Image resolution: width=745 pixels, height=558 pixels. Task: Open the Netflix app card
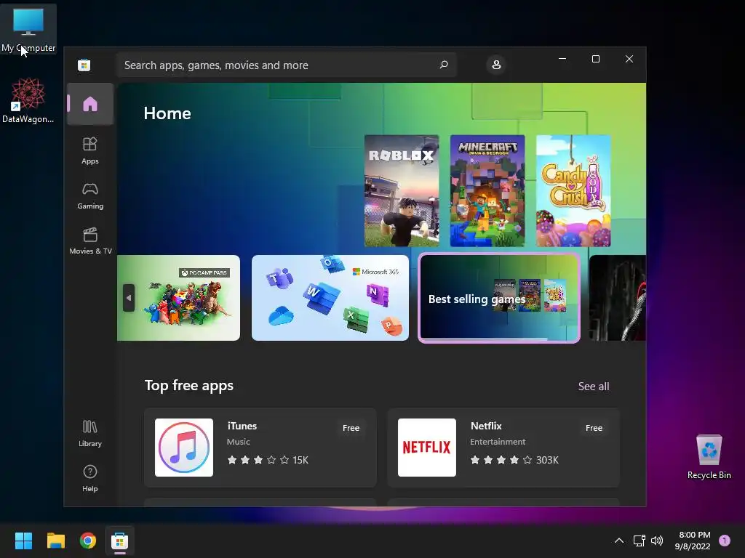tap(503, 448)
